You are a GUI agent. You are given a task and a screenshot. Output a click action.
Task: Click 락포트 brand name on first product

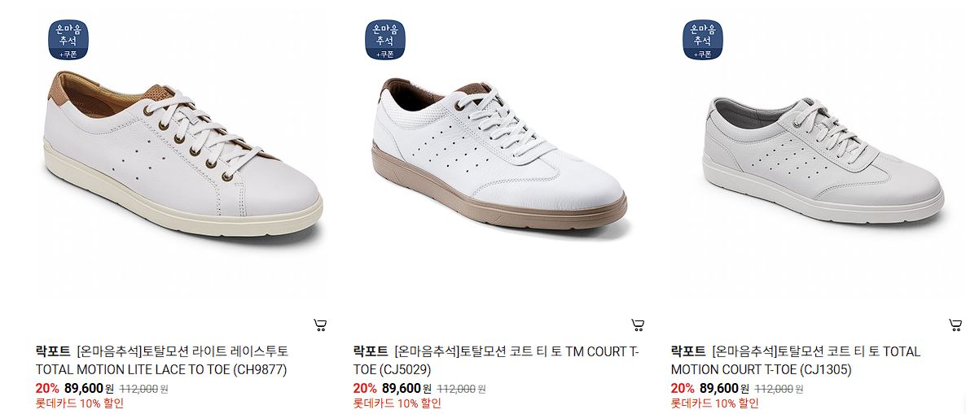coord(53,352)
